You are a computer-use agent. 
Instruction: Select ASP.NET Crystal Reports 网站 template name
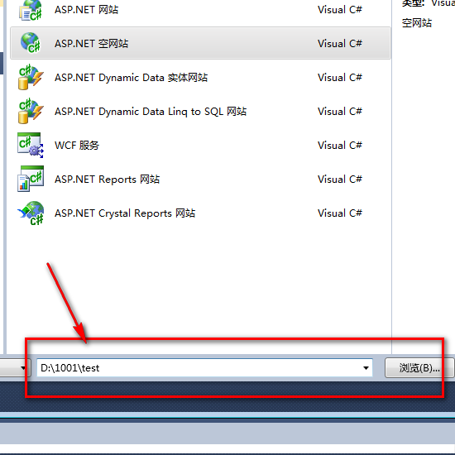coord(125,213)
